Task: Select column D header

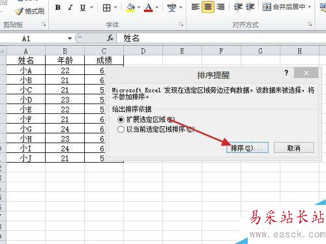Action: (x=143, y=51)
